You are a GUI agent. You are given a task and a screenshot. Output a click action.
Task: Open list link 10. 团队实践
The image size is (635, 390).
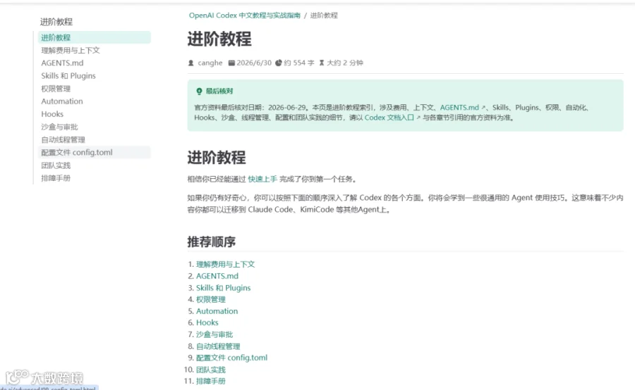click(x=210, y=370)
